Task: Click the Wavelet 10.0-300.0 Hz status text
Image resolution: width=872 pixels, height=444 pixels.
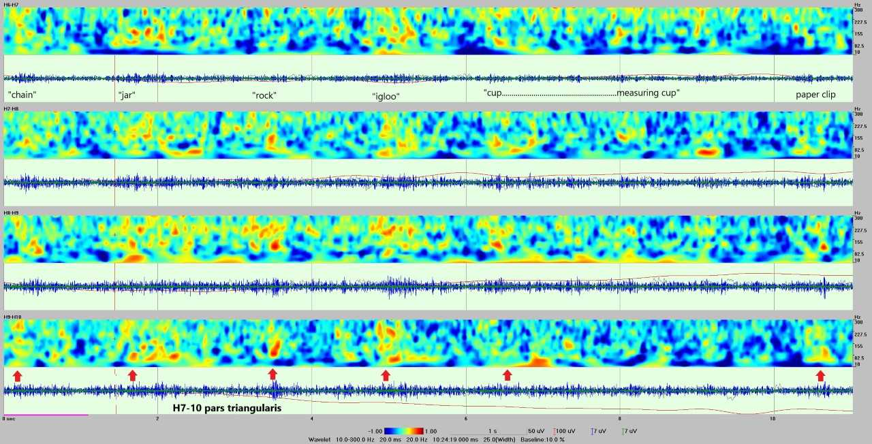Action: click(x=337, y=439)
